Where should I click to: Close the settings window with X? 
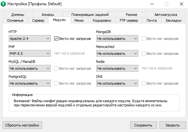[182, 4]
